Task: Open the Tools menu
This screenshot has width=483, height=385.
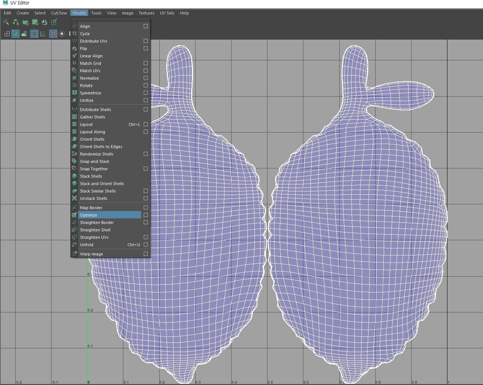Action: (96, 13)
